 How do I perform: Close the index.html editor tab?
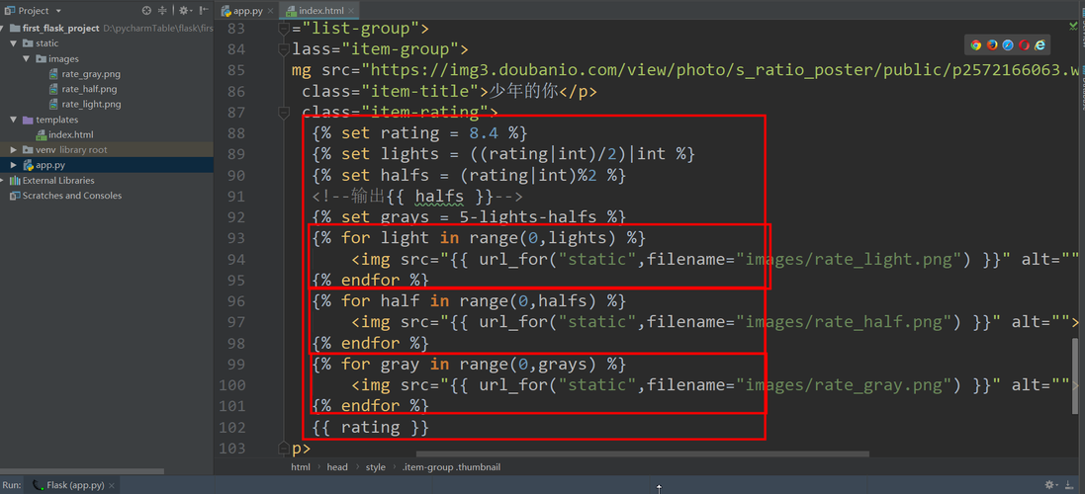point(351,11)
